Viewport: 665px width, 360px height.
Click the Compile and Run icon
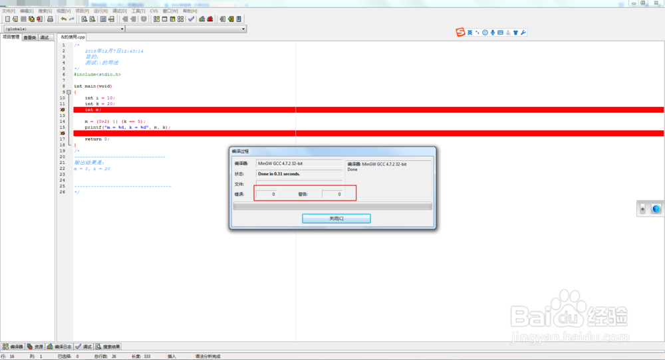click(173, 19)
